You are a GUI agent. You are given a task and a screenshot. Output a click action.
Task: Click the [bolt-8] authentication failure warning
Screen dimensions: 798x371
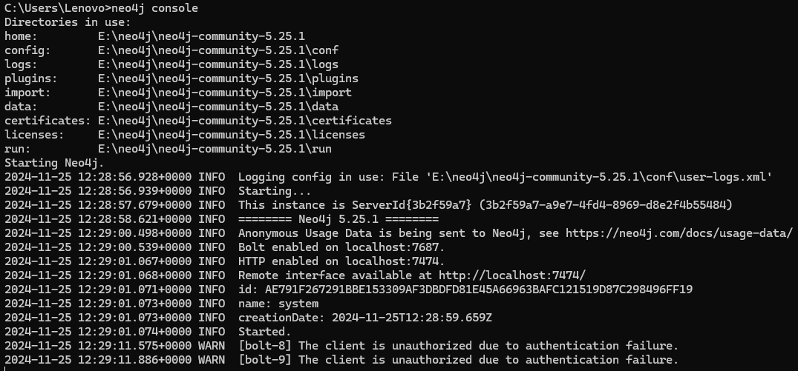[x=458, y=346]
